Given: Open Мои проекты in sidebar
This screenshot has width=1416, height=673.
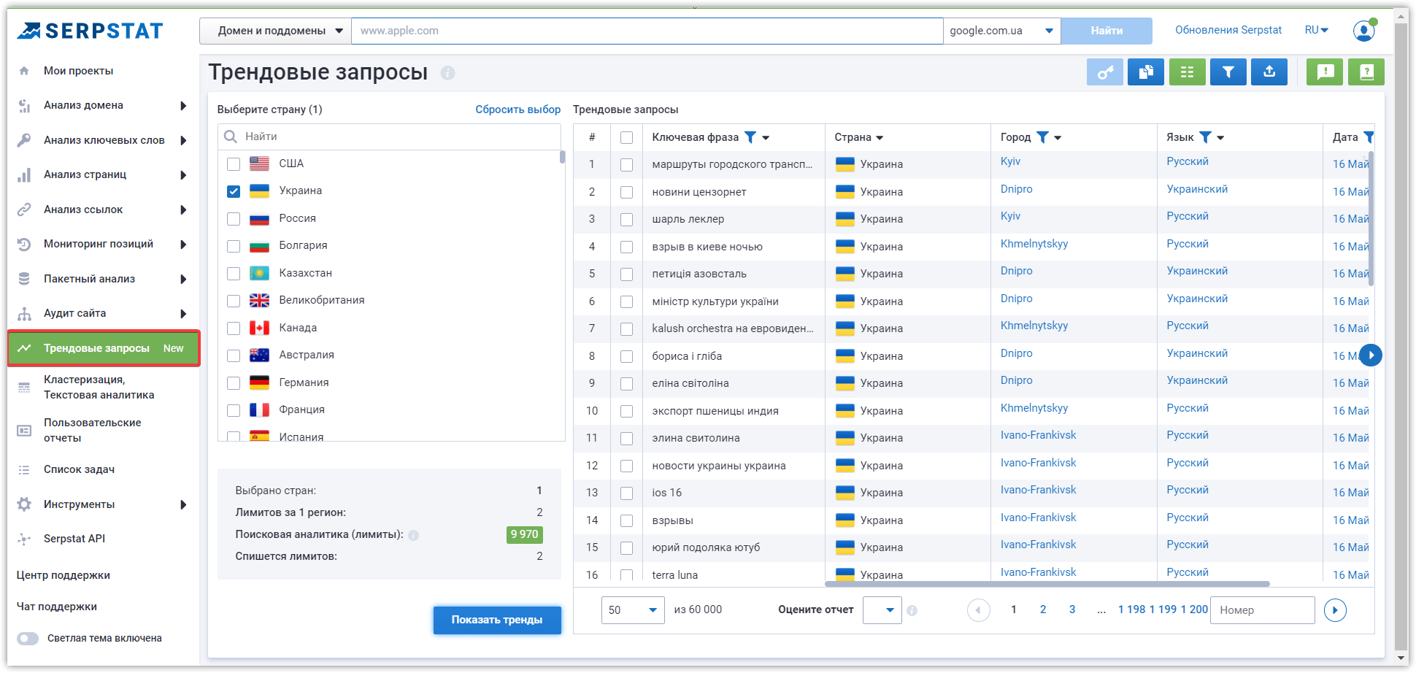Looking at the screenshot, I should 78,71.
